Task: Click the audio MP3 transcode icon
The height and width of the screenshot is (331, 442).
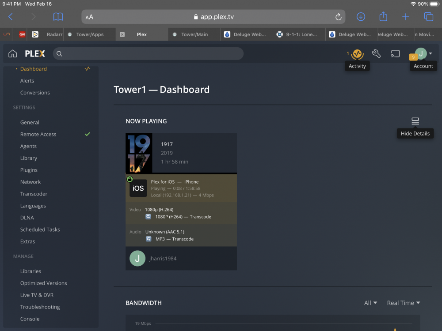Action: [x=149, y=239]
